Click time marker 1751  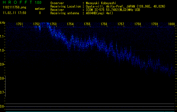tap(19, 24)
